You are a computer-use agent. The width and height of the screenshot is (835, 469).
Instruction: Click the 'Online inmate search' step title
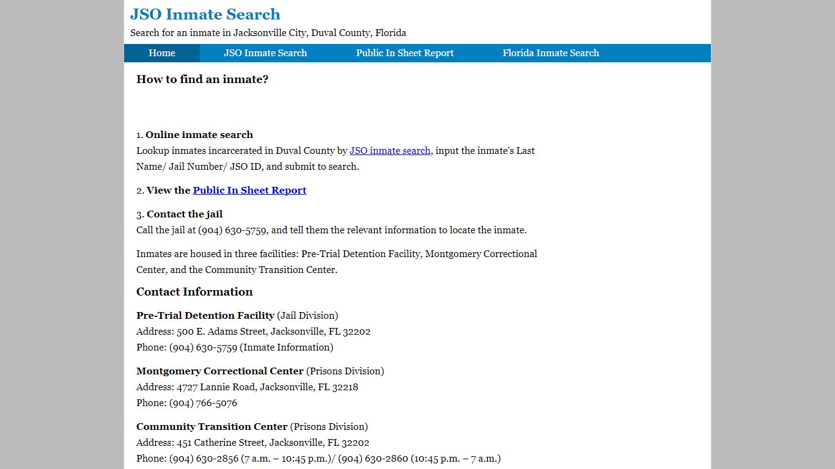point(199,134)
